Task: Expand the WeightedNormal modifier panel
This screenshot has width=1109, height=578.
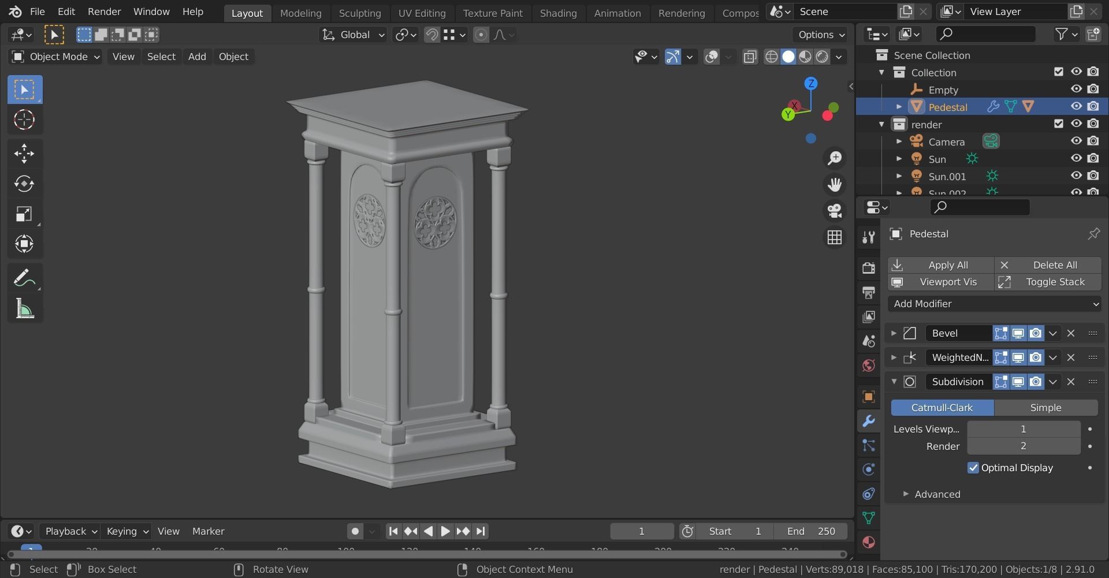Action: (x=894, y=357)
